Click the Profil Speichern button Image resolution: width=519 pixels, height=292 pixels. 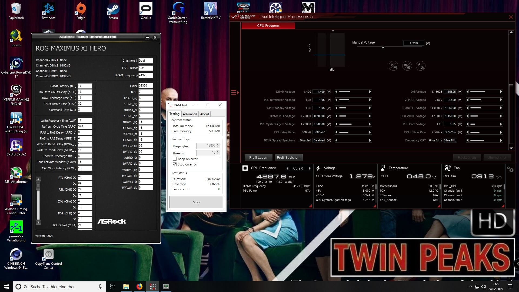click(288, 157)
